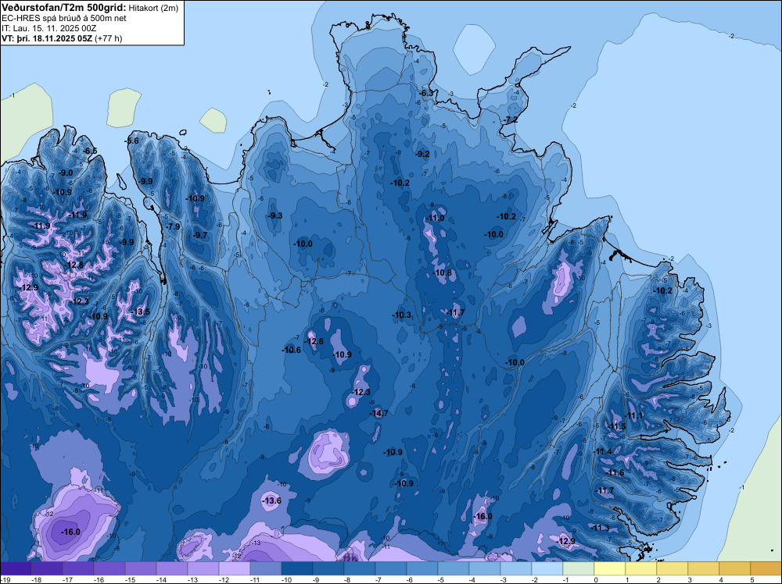Click the dark blue legend swatch above -10
The image size is (782, 584).
(296, 568)
